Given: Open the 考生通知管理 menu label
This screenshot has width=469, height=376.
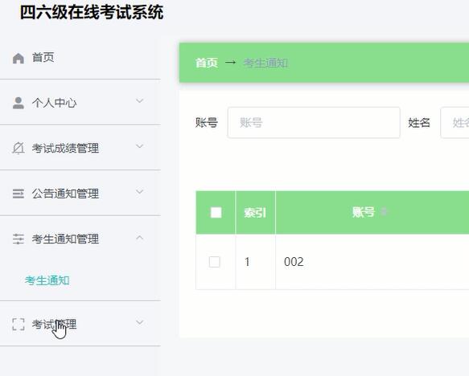Looking at the screenshot, I should click(x=65, y=239).
